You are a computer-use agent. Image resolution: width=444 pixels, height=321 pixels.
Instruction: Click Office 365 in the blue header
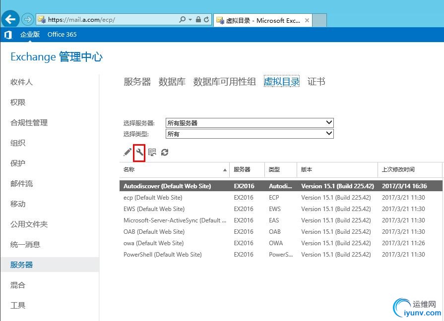(62, 35)
